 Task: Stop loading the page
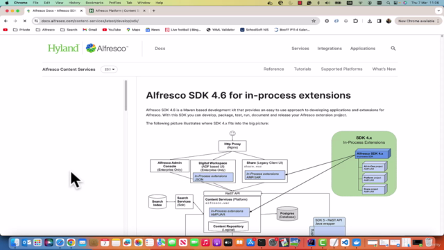25,21
